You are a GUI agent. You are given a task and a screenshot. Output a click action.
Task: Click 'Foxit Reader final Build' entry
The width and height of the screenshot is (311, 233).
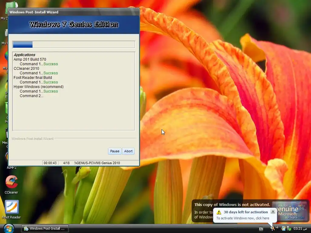point(33,78)
